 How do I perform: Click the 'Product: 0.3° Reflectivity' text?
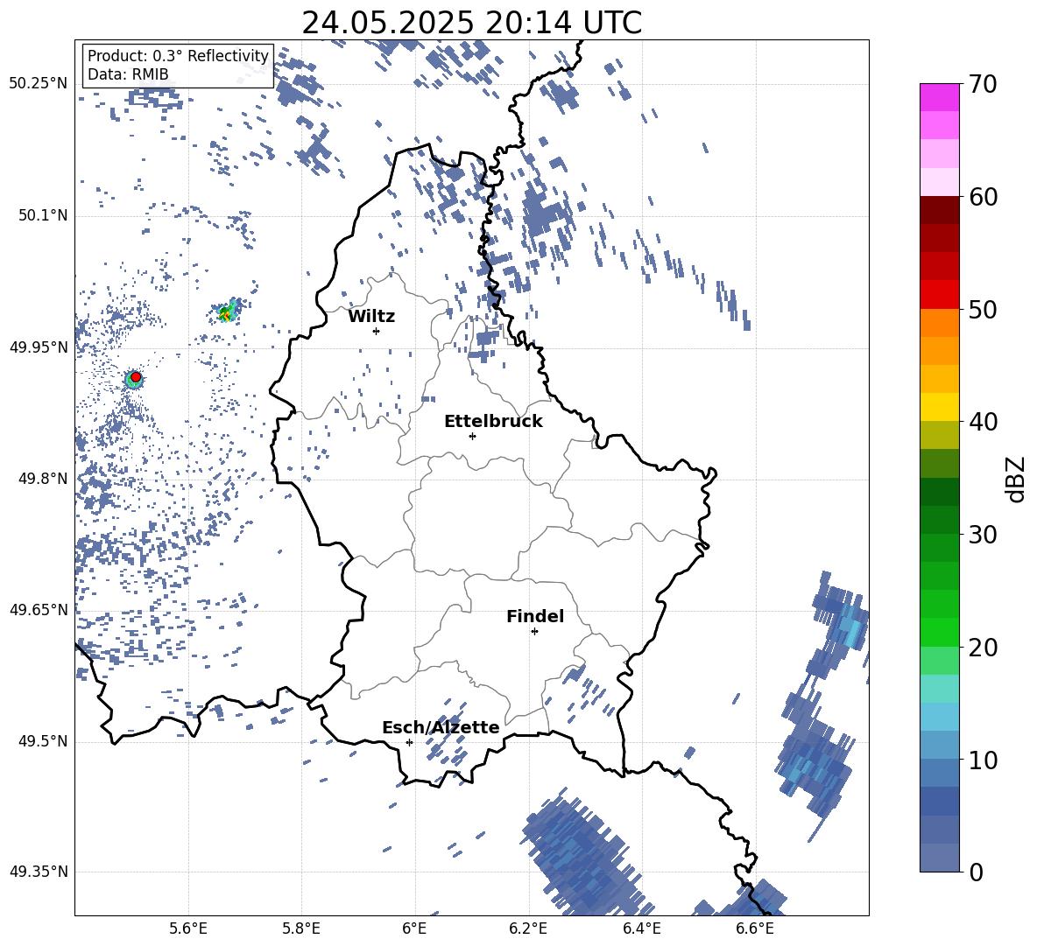coord(178,56)
